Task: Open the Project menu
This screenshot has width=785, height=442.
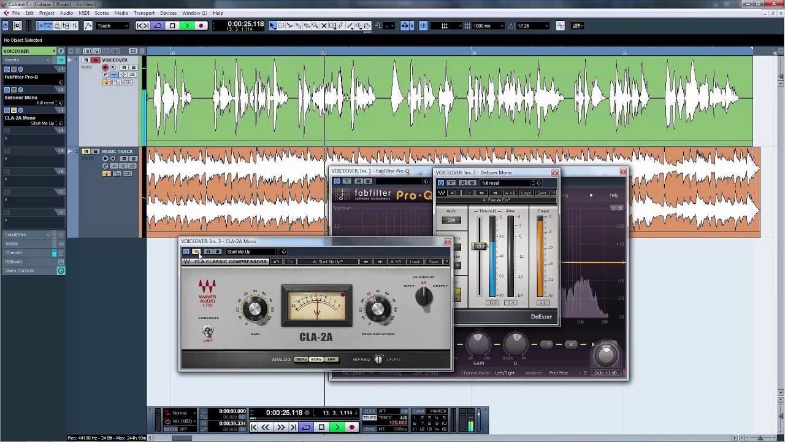Action: [47, 13]
